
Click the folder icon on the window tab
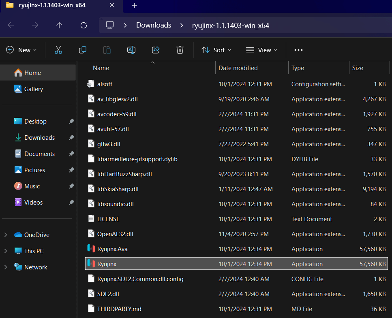[10, 5]
